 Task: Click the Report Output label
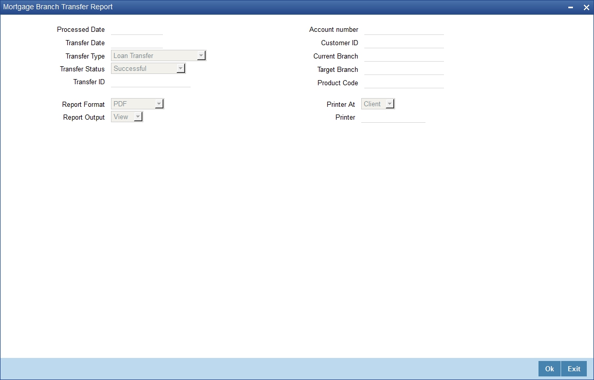[x=84, y=117]
